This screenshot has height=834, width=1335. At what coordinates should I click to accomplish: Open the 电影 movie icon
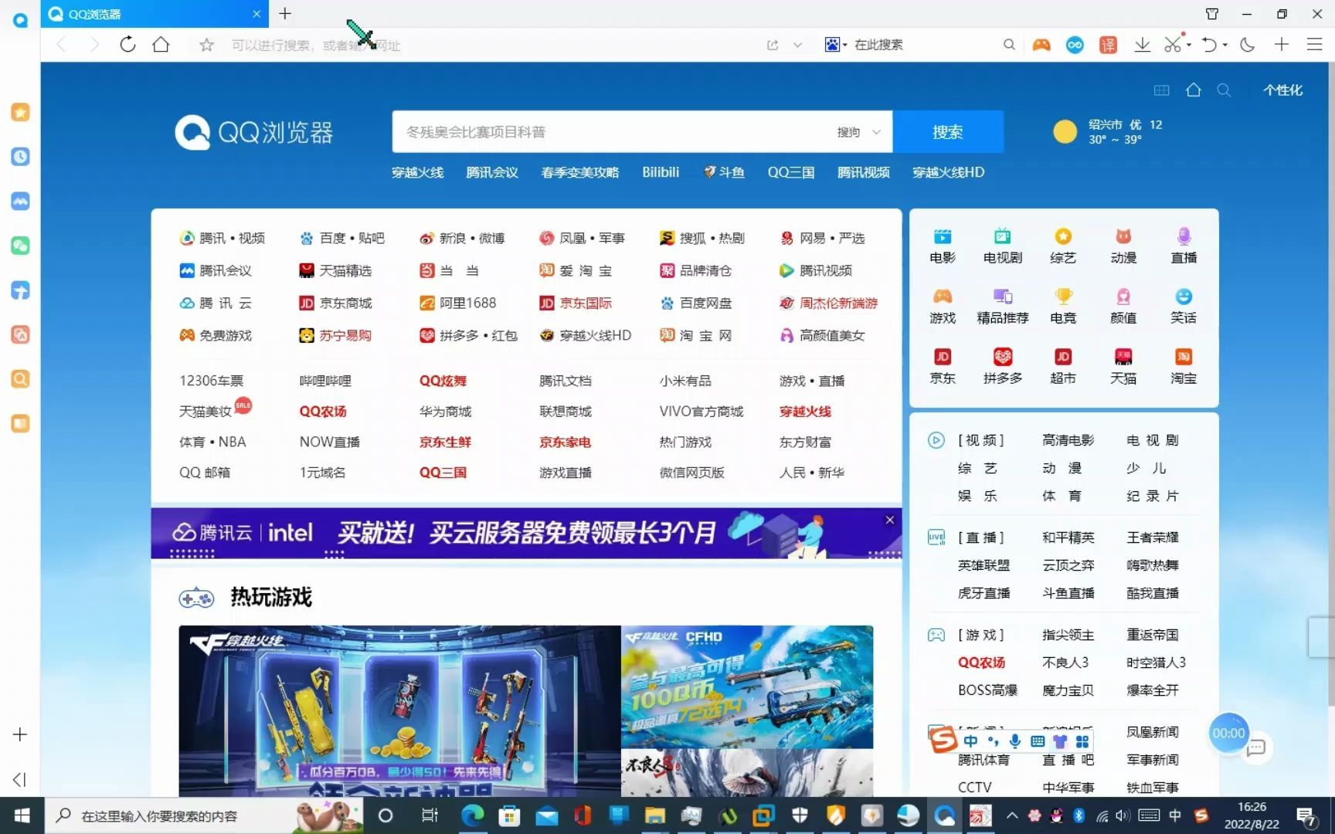943,246
